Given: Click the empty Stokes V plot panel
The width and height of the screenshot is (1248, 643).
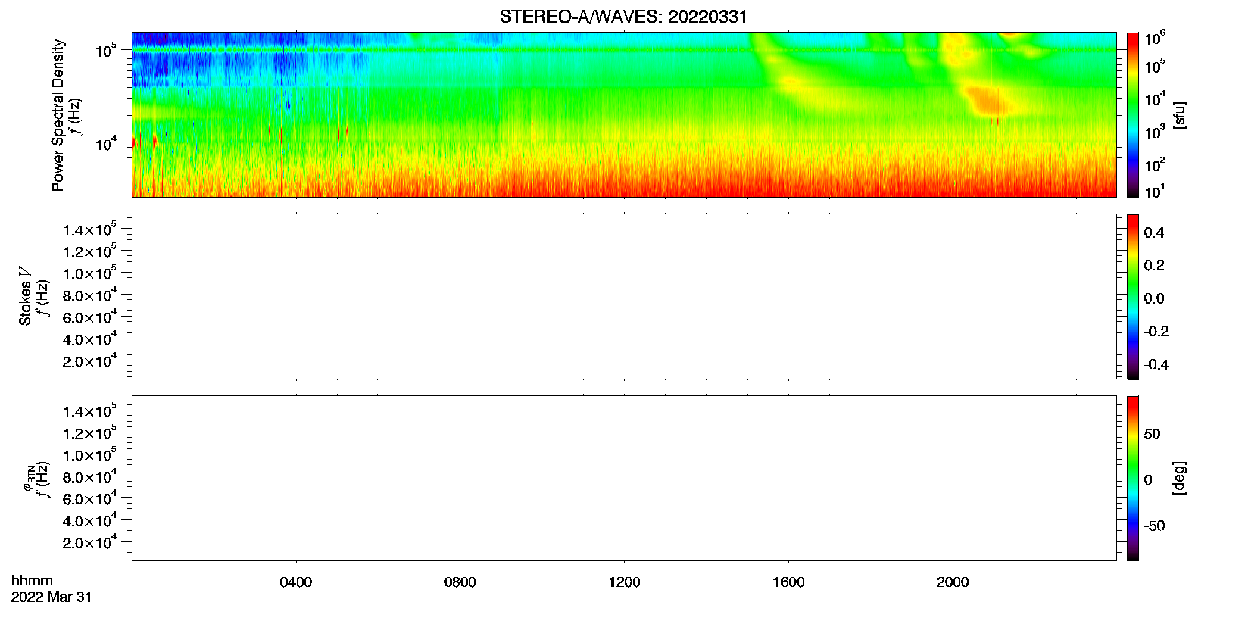Looking at the screenshot, I should click(x=624, y=296).
